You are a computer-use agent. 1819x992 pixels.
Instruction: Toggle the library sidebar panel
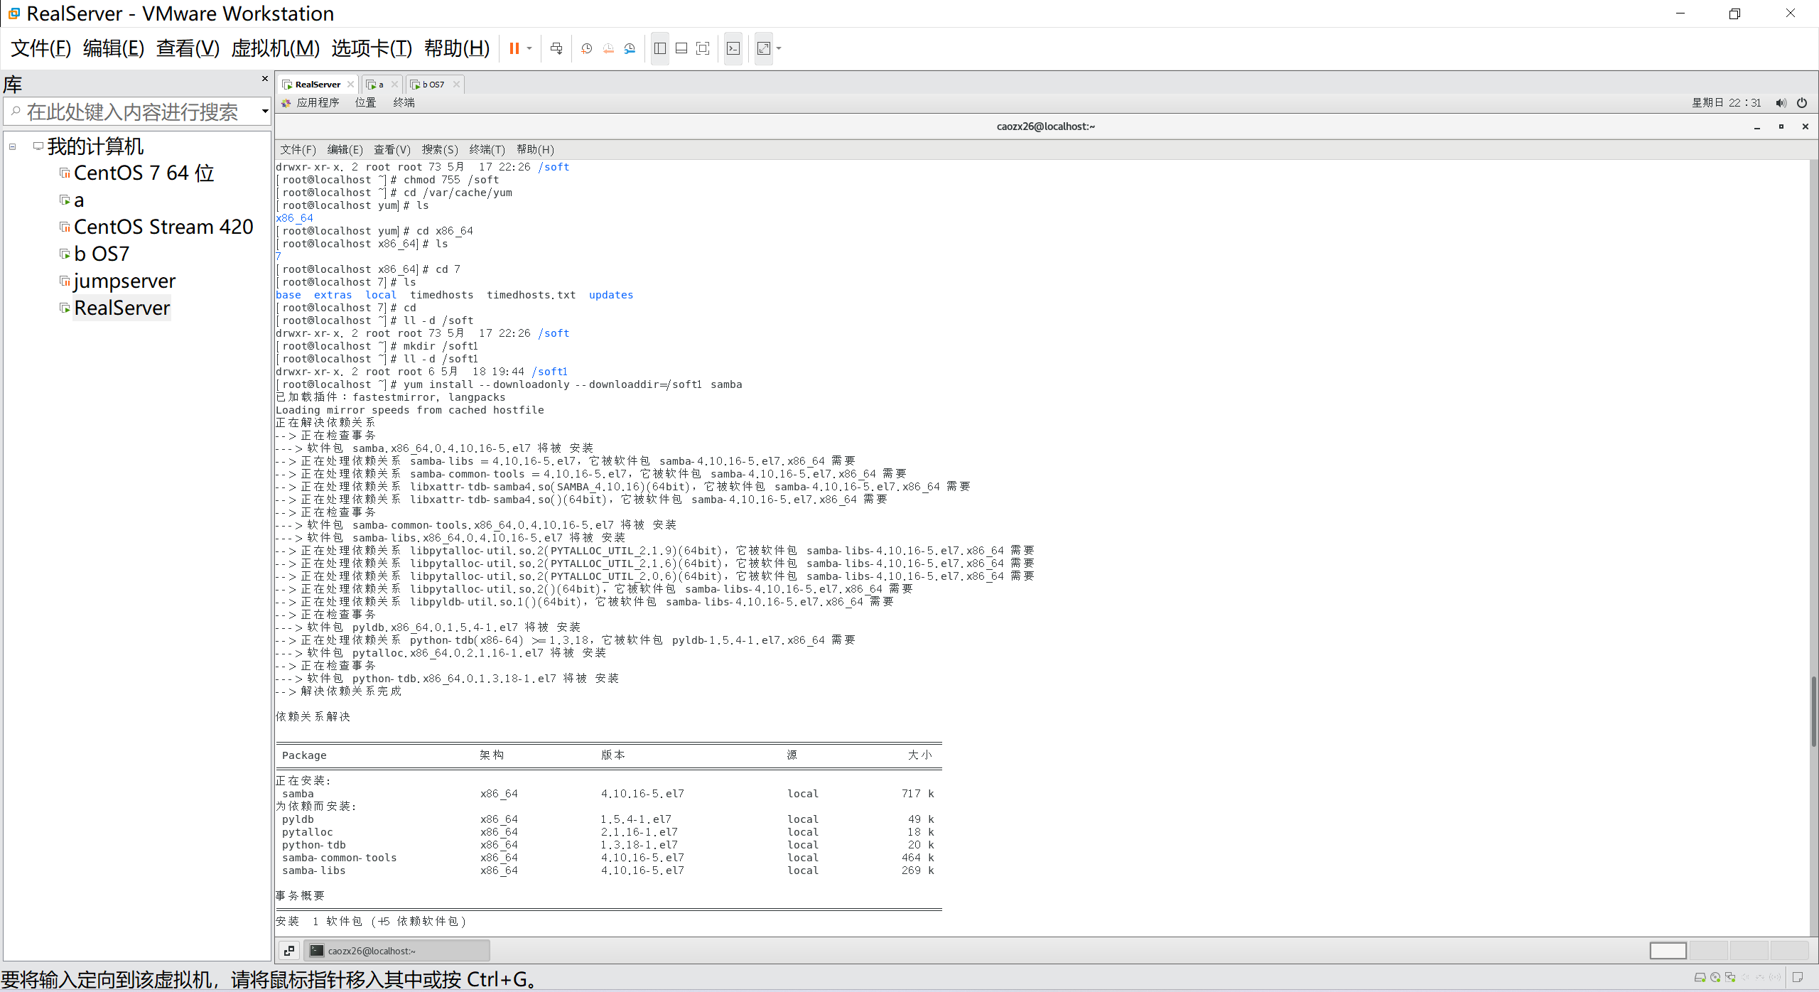tap(660, 48)
